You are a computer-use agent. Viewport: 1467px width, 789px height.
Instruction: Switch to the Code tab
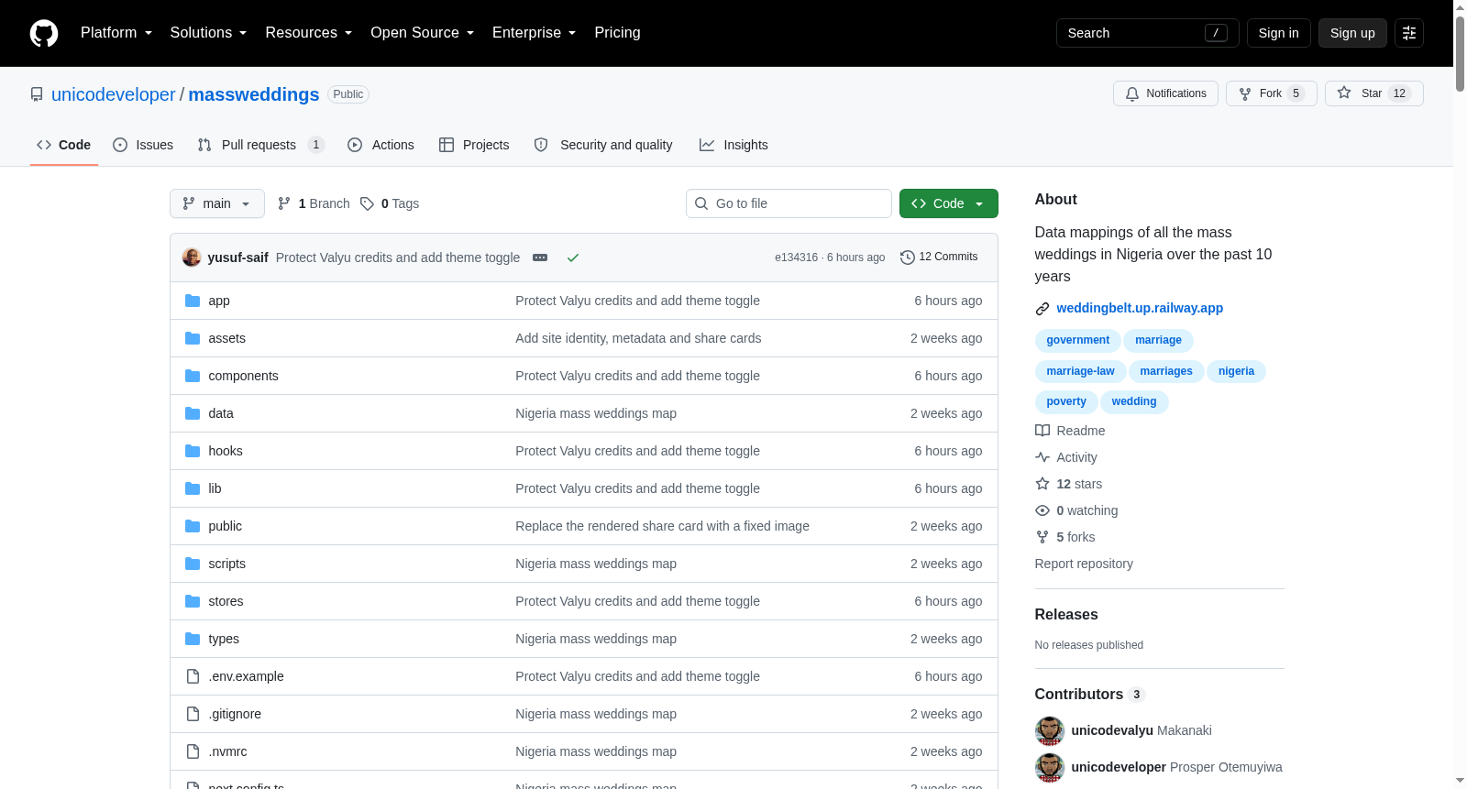coord(64,145)
